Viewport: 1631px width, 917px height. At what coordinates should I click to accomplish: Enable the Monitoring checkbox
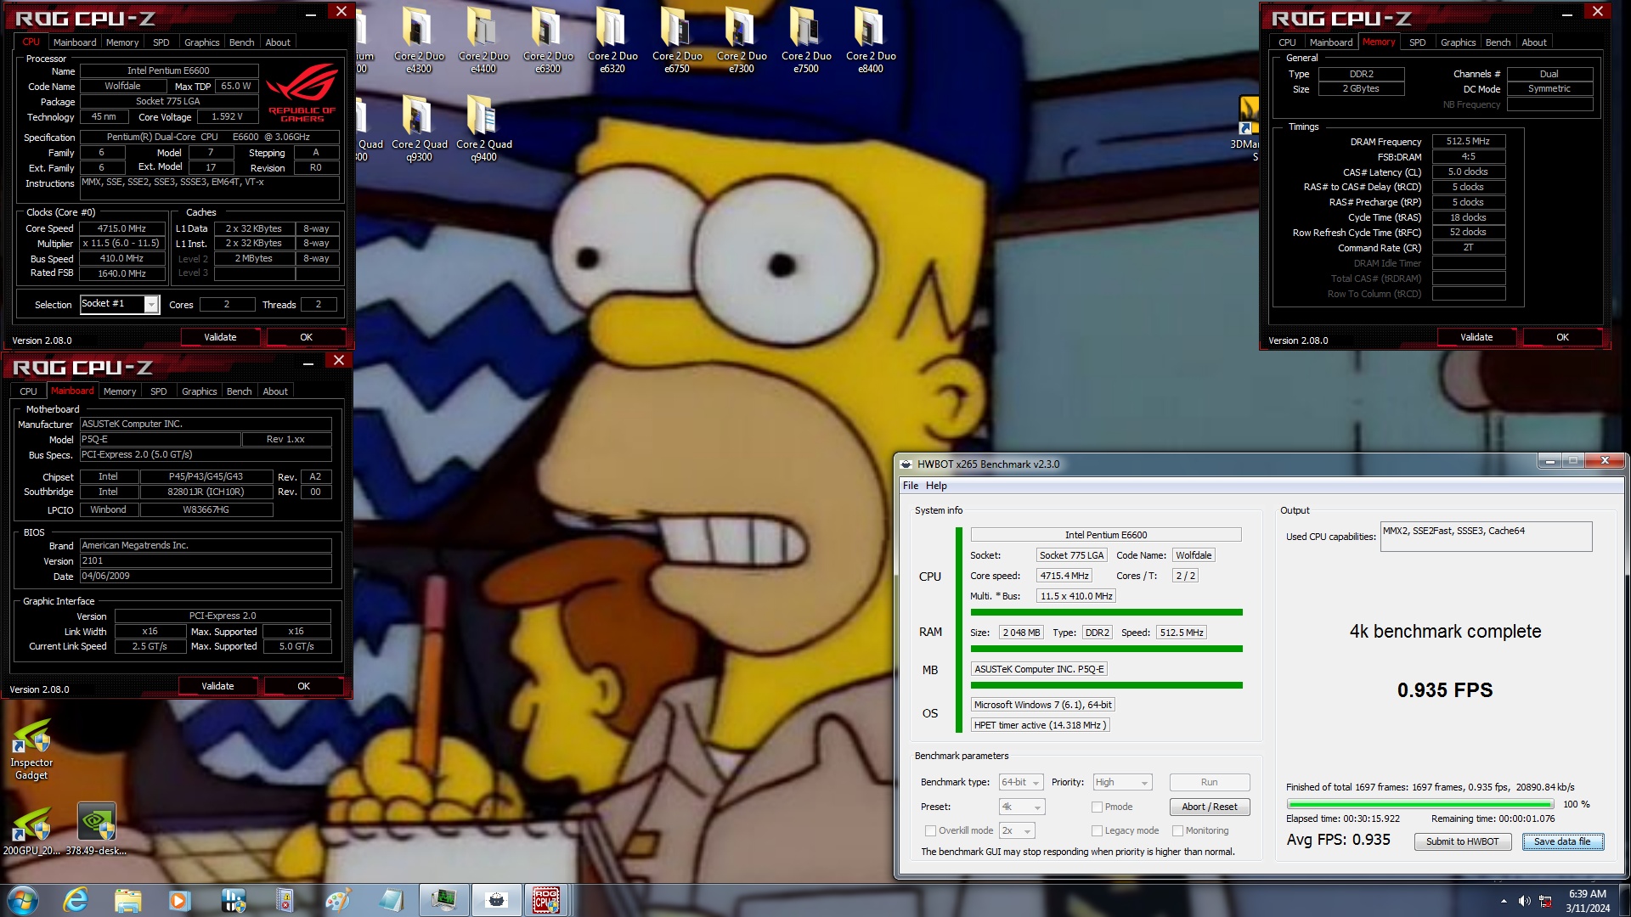[1177, 830]
